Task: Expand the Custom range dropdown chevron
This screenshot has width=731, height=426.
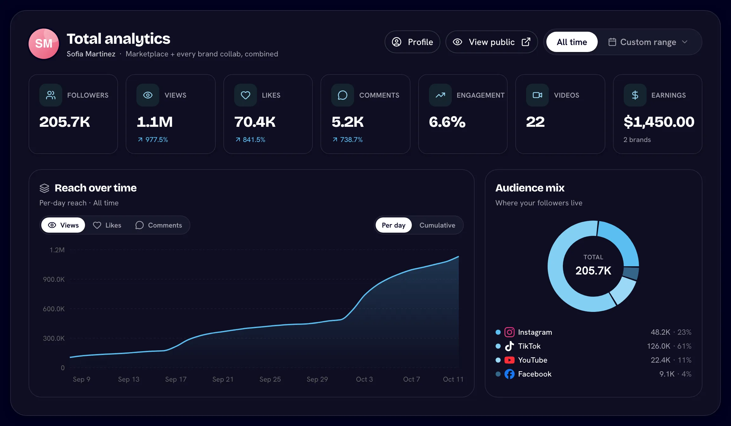Action: tap(685, 42)
